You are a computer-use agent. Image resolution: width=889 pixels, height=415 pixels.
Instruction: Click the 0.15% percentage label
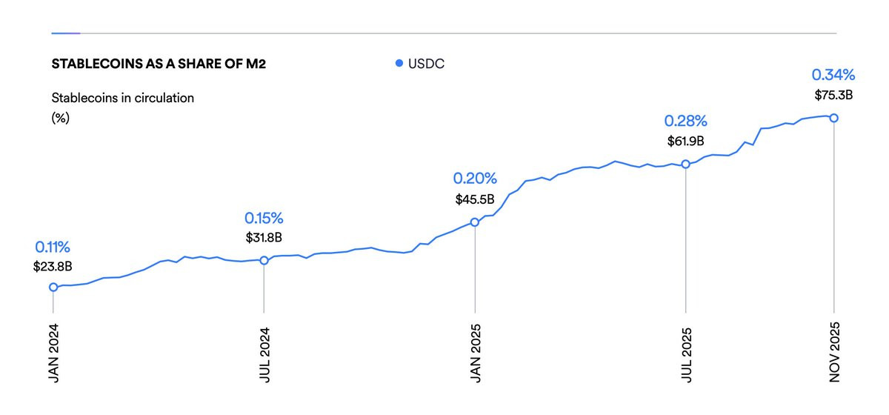[264, 218]
